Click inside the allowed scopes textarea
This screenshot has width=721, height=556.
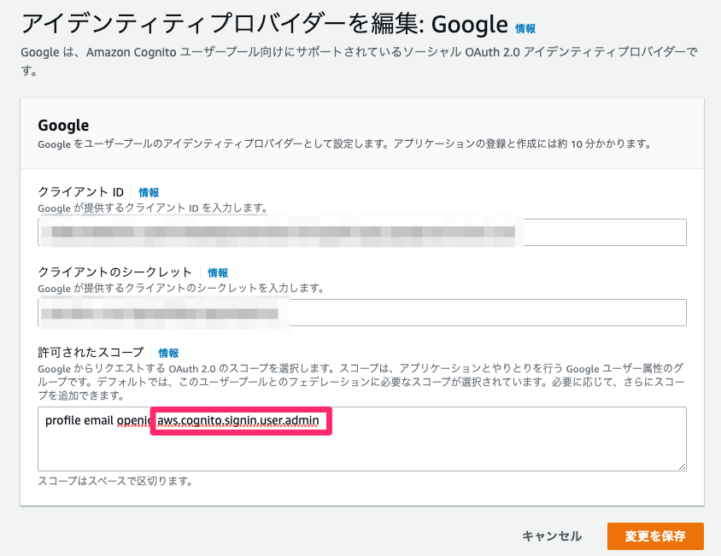[x=362, y=439]
